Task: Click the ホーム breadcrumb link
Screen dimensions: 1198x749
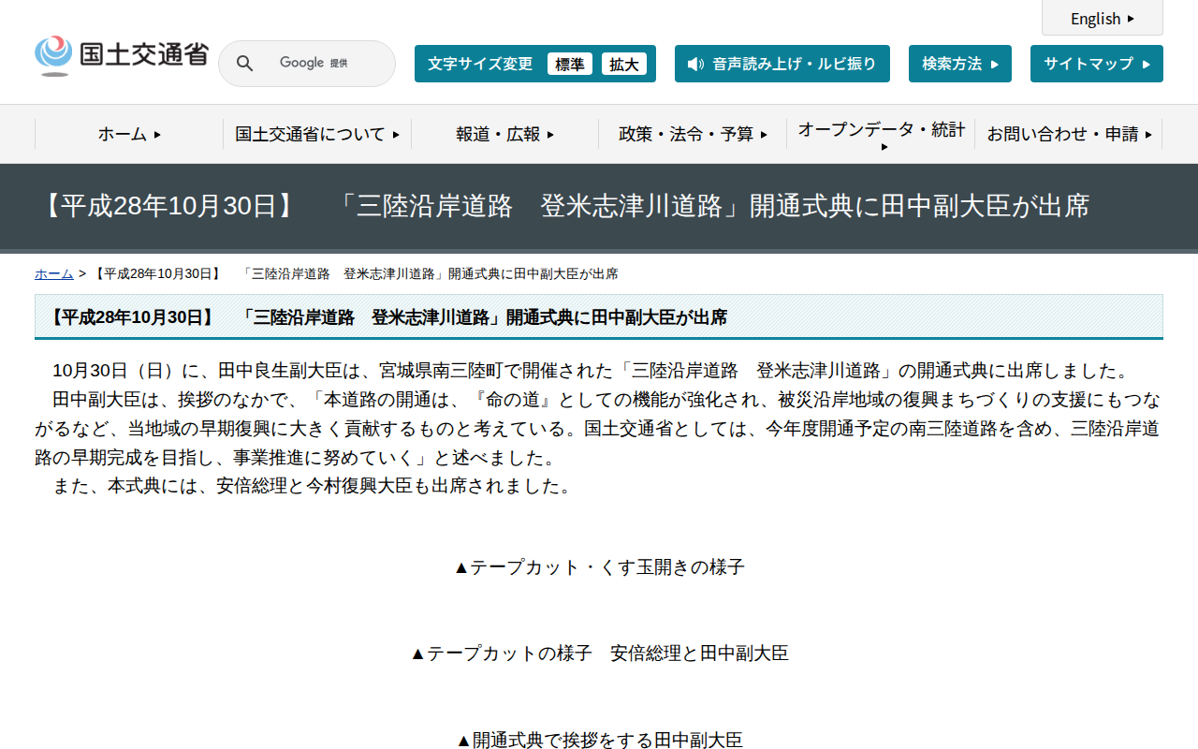Action: pyautogui.click(x=52, y=273)
